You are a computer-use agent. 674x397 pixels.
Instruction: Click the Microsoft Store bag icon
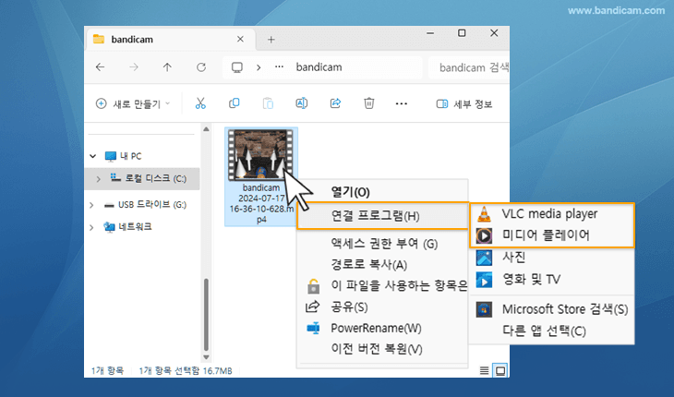coord(484,309)
